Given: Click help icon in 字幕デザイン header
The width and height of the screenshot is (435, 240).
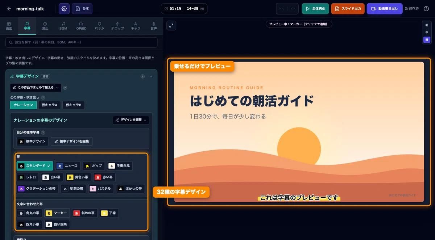Looking at the screenshot, I should pos(142,76).
